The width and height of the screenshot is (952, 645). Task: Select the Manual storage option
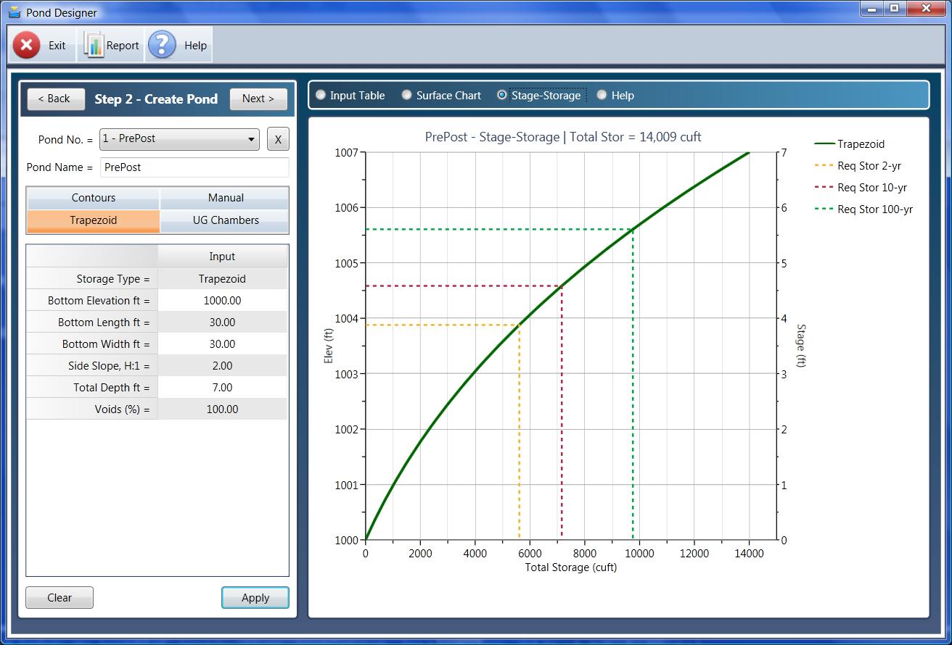(224, 198)
